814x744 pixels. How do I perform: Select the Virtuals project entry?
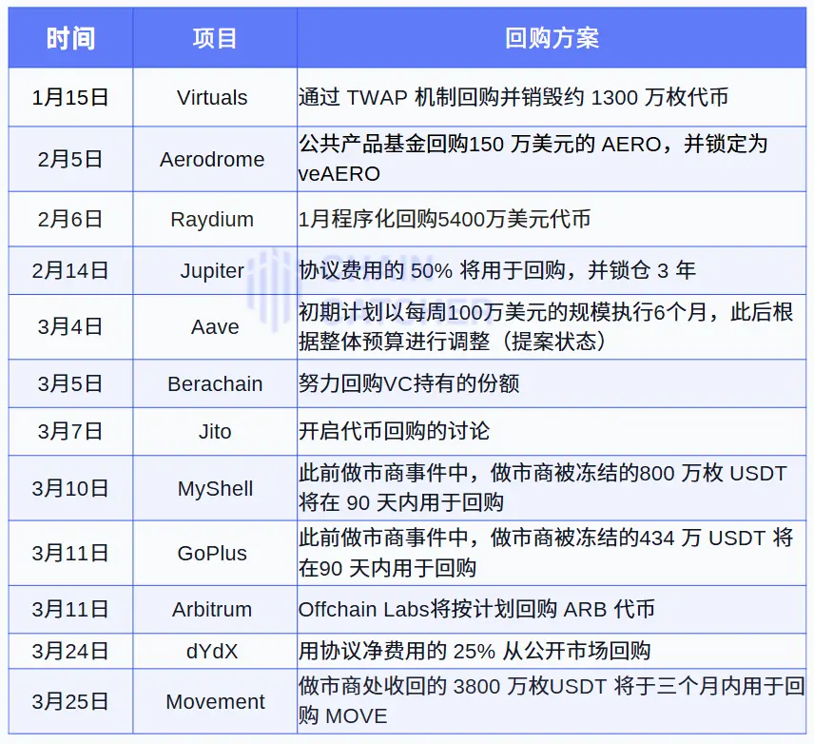click(213, 97)
